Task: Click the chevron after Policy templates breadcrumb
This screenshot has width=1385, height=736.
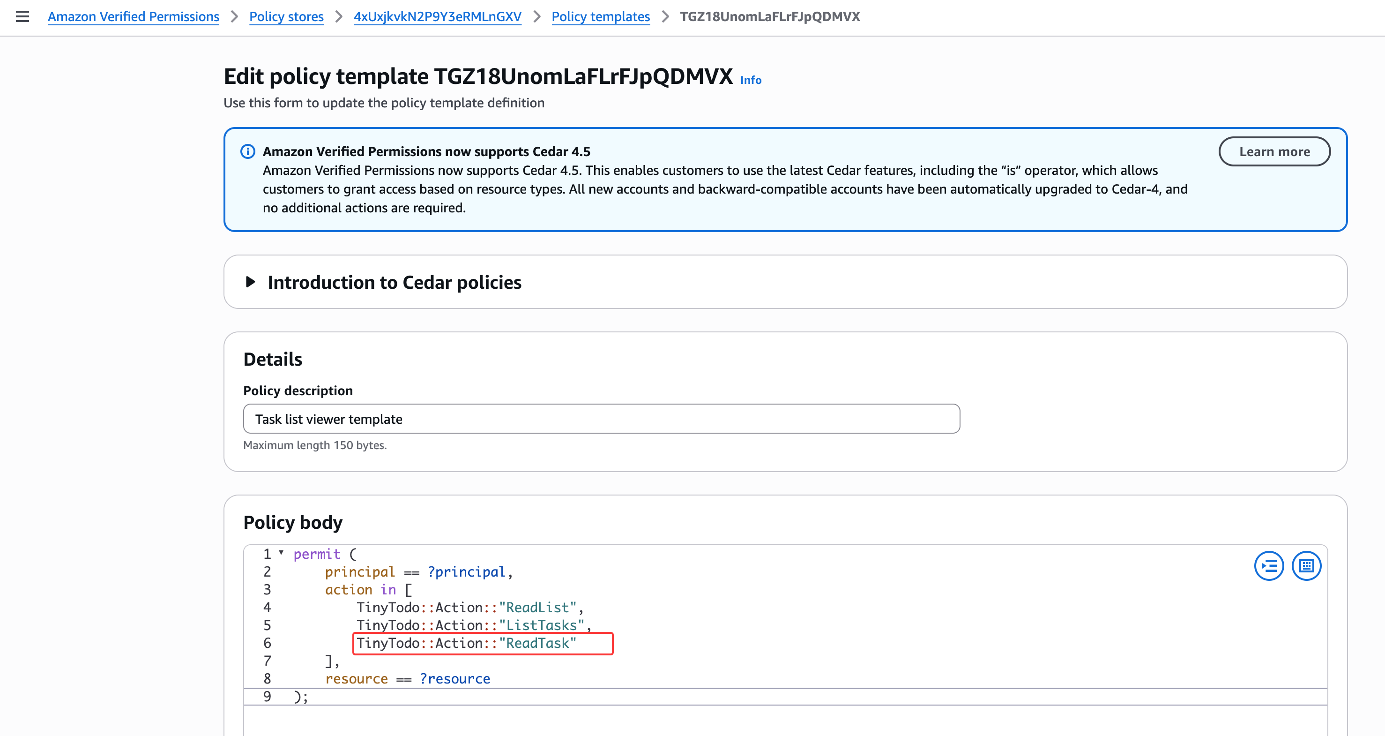Action: point(665,17)
